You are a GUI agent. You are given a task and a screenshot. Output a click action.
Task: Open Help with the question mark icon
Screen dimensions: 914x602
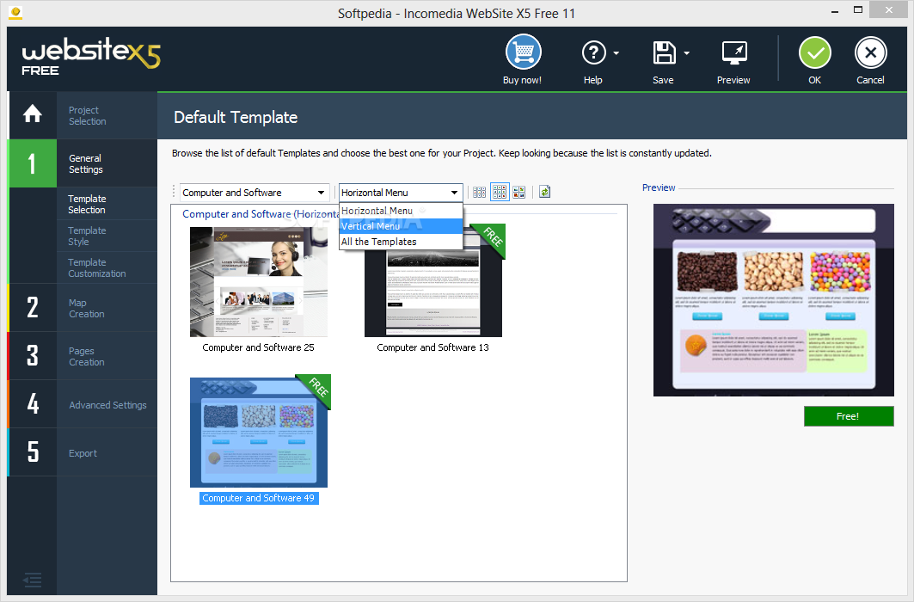[x=593, y=53]
